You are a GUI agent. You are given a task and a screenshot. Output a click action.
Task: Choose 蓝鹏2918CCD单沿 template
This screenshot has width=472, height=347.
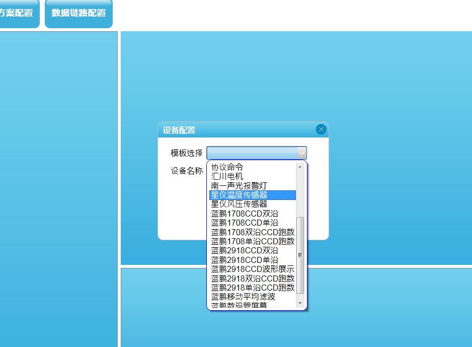point(245,260)
